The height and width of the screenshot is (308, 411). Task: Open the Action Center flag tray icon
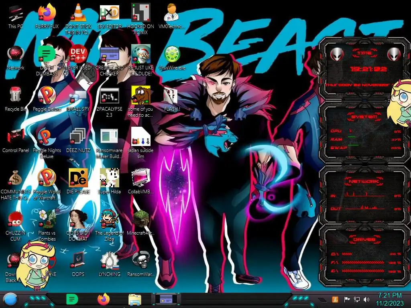[x=347, y=299]
